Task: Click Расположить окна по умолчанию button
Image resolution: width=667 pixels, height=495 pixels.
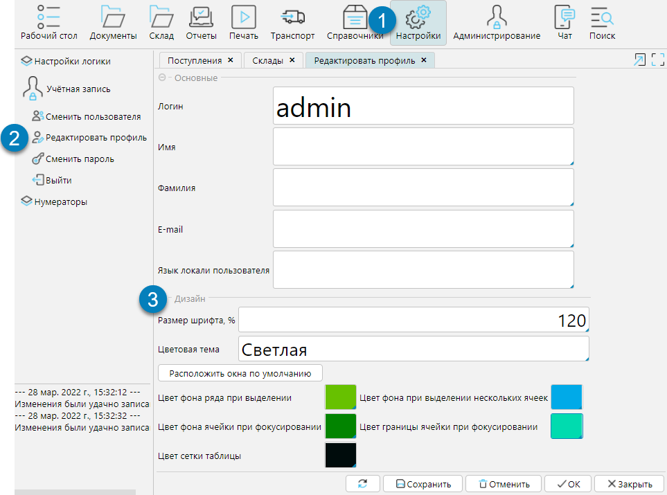Action: pyautogui.click(x=240, y=373)
